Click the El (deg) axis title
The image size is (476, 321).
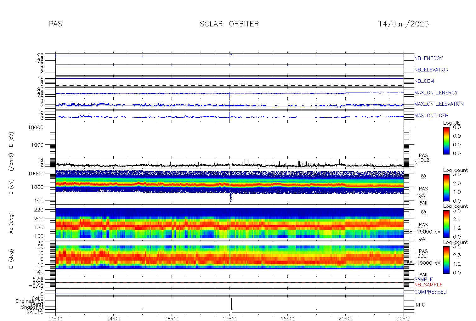coord(11,259)
